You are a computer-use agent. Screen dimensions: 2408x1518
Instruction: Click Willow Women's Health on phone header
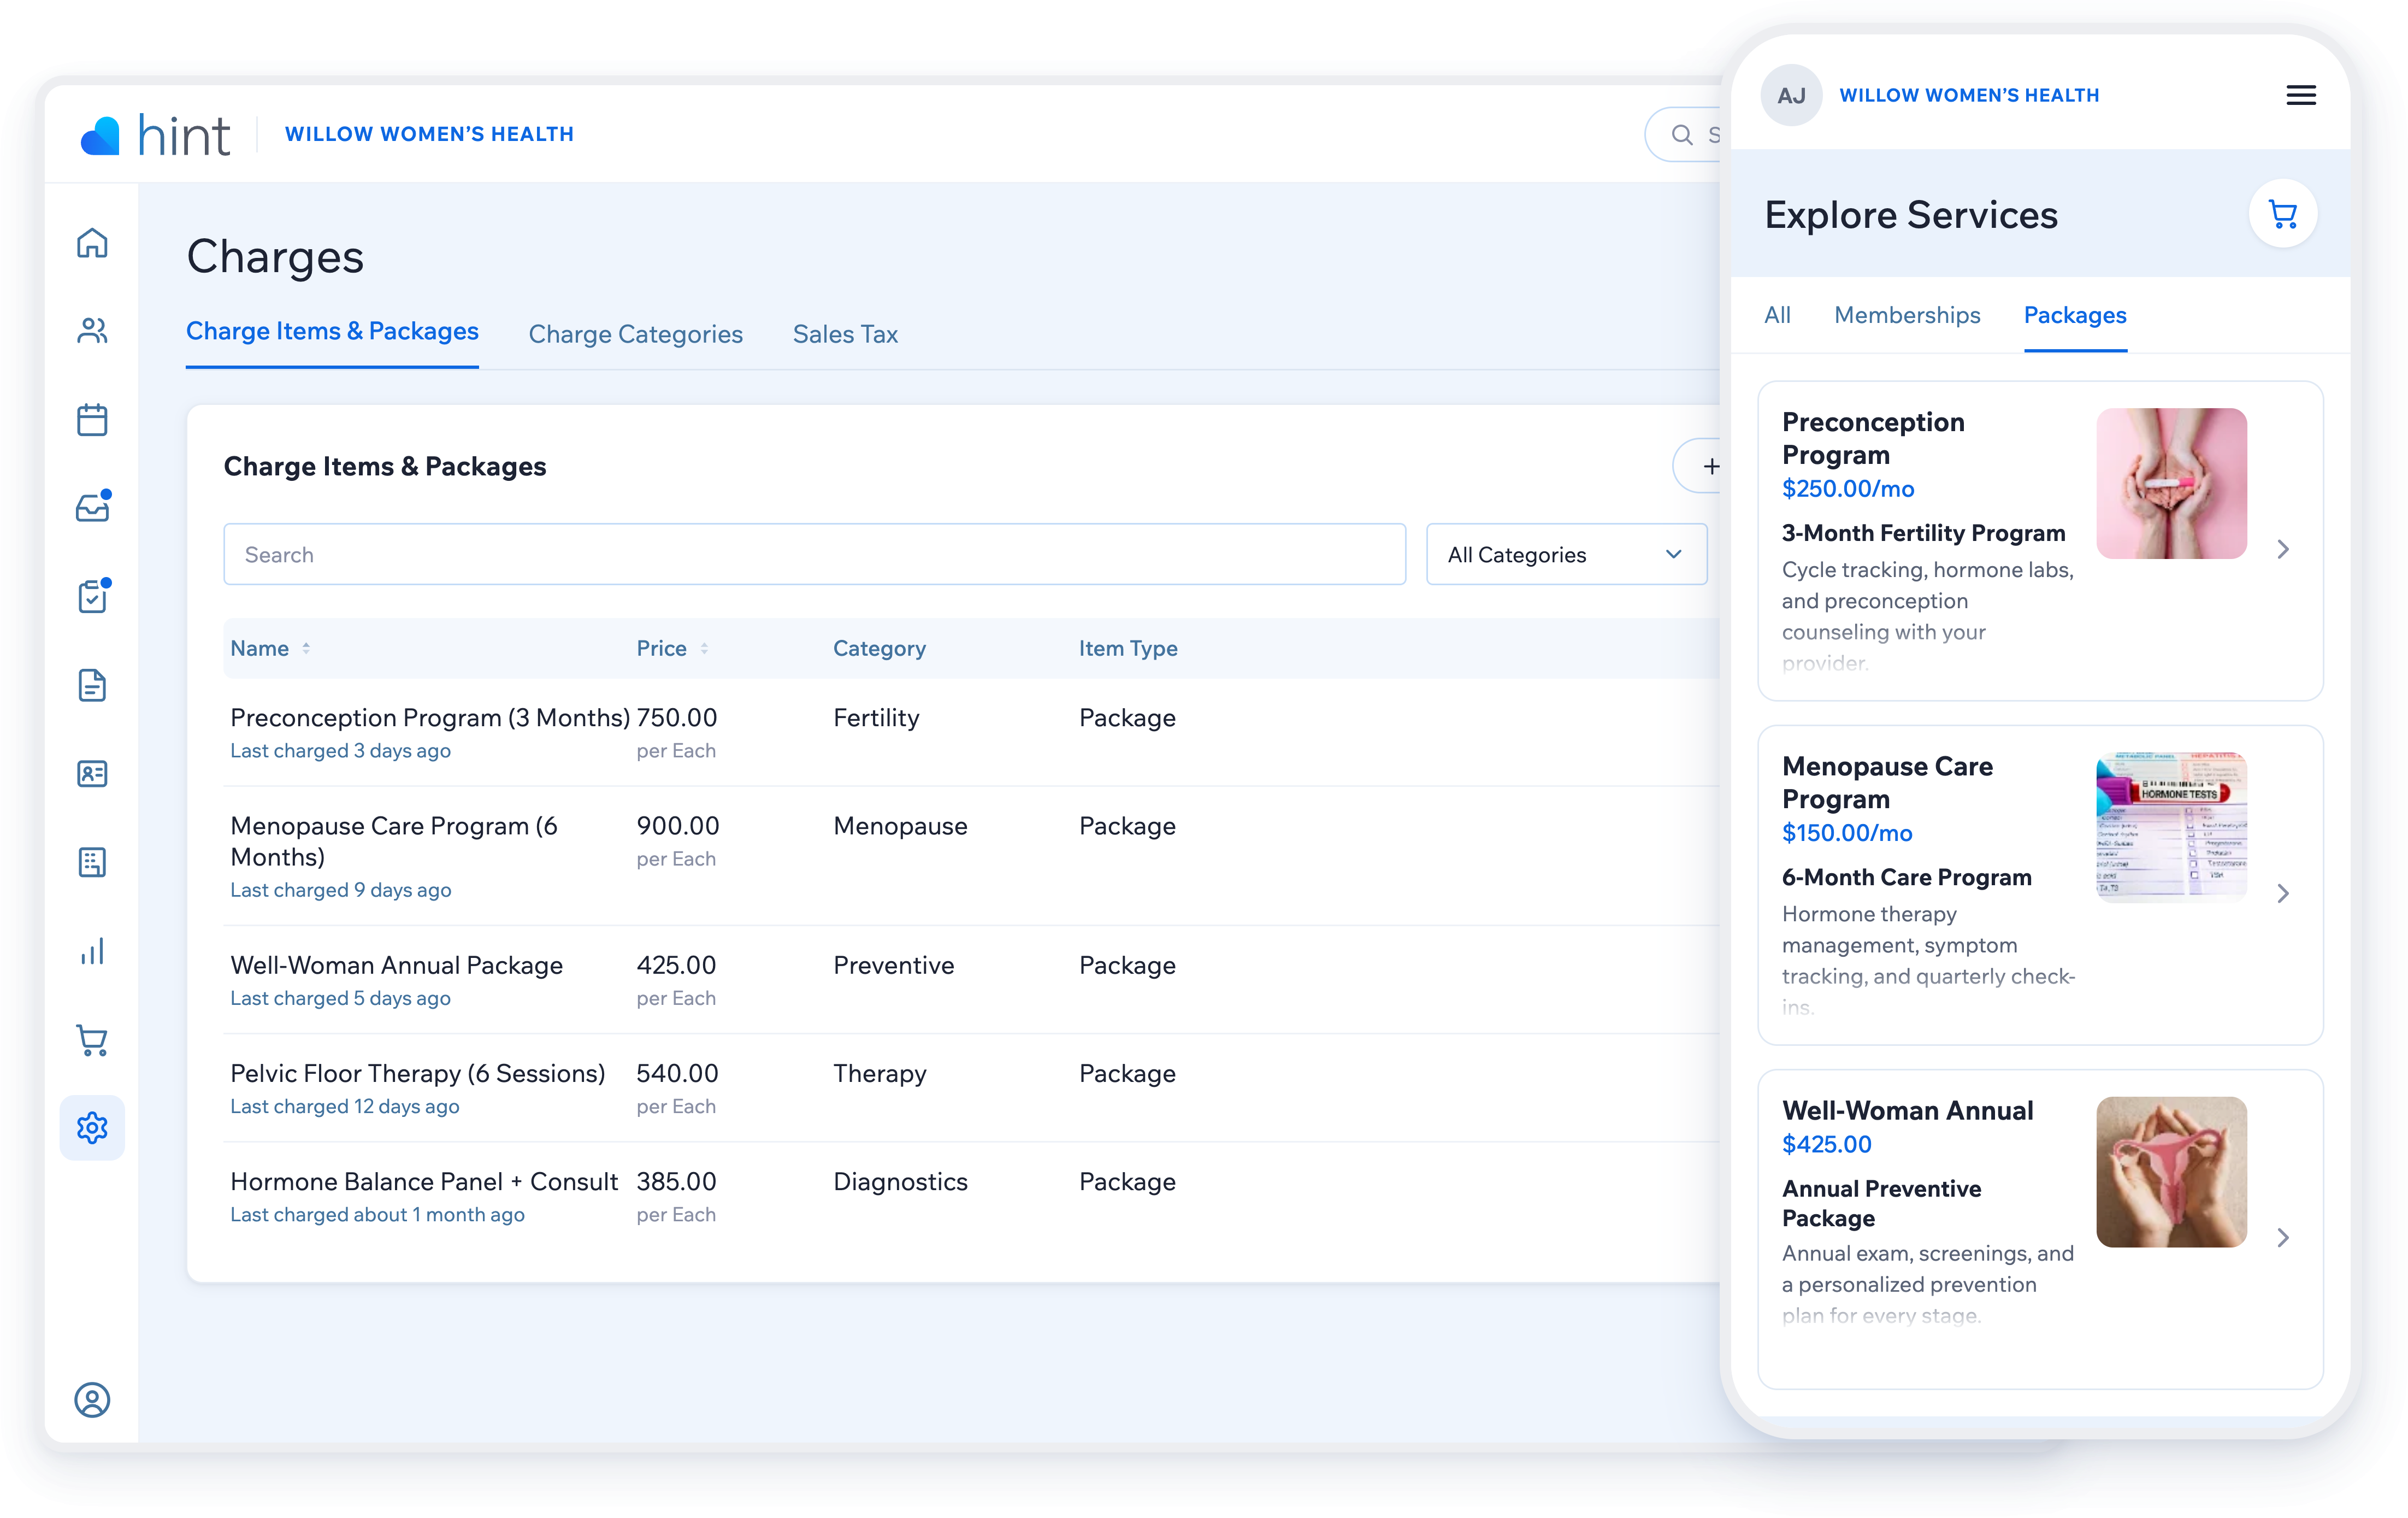1969,95
